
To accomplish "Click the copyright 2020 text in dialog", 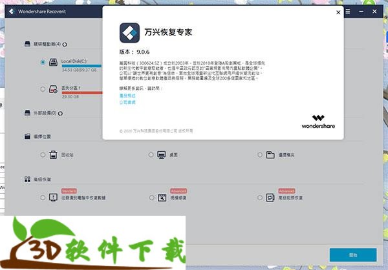I will pos(156,131).
